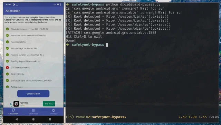The width and height of the screenshot is (221, 125).
Task: Open the Attestation bottom tab
Action: (x=13, y=112)
